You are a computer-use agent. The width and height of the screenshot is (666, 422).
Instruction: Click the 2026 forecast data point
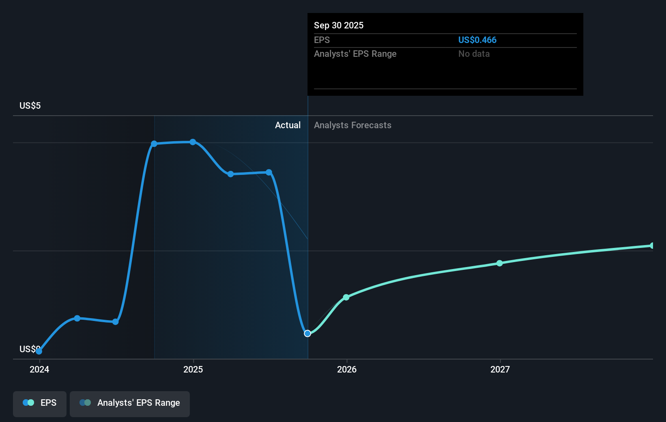pyautogui.click(x=346, y=297)
